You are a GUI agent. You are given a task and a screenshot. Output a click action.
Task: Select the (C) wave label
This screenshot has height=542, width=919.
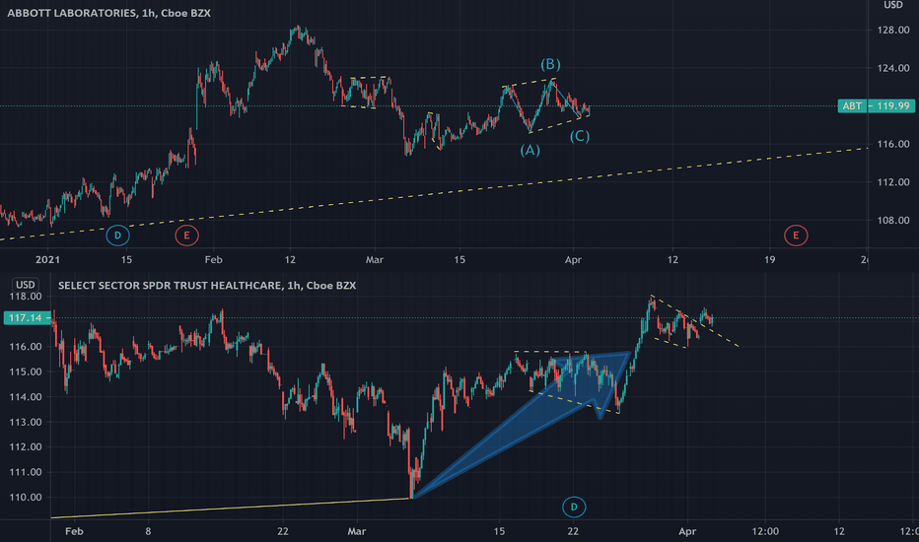(x=580, y=136)
